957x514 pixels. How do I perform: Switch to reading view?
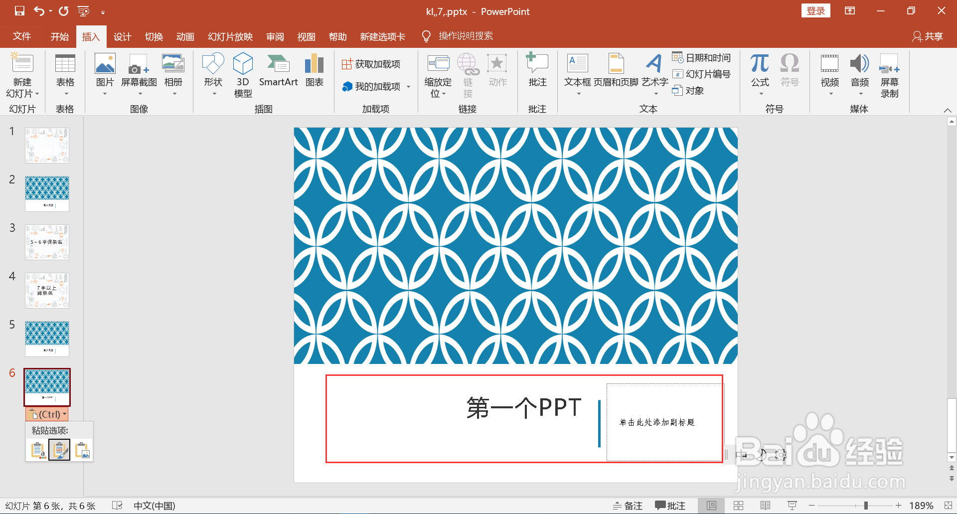click(x=765, y=506)
